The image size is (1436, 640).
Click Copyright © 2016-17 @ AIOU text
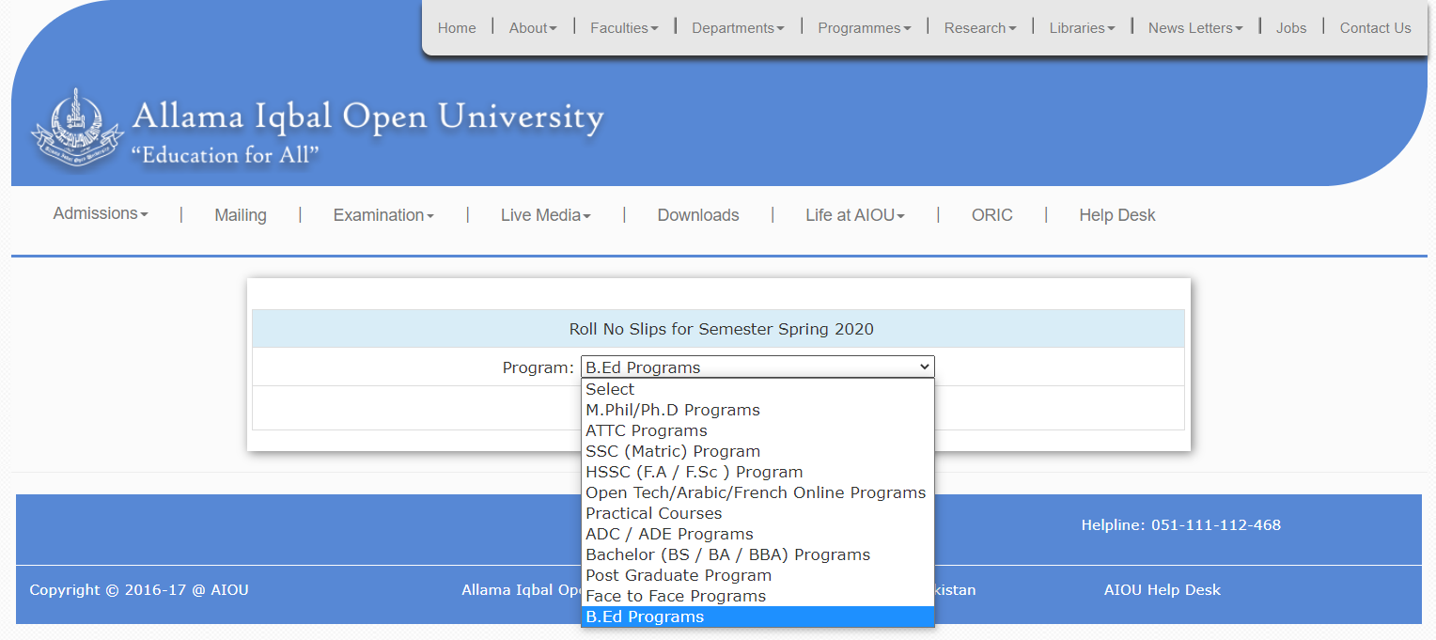pos(139,590)
